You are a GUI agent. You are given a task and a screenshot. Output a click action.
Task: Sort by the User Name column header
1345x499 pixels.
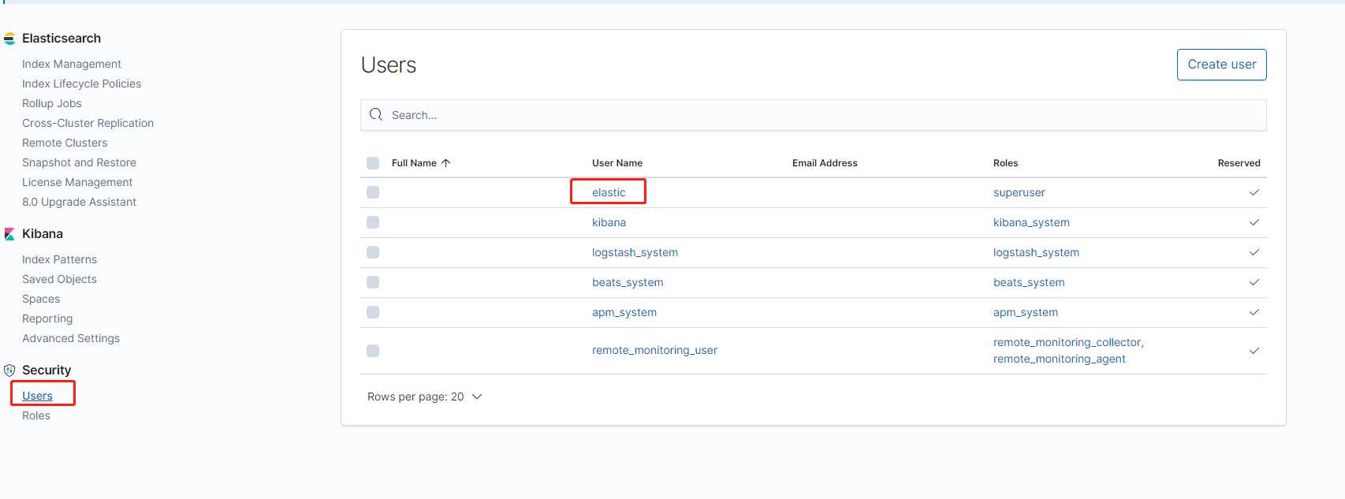tap(617, 163)
